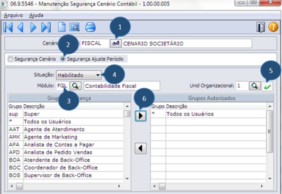Click the Módulo field FGL
This screenshot has height=194, width=282.
pos(62,86)
